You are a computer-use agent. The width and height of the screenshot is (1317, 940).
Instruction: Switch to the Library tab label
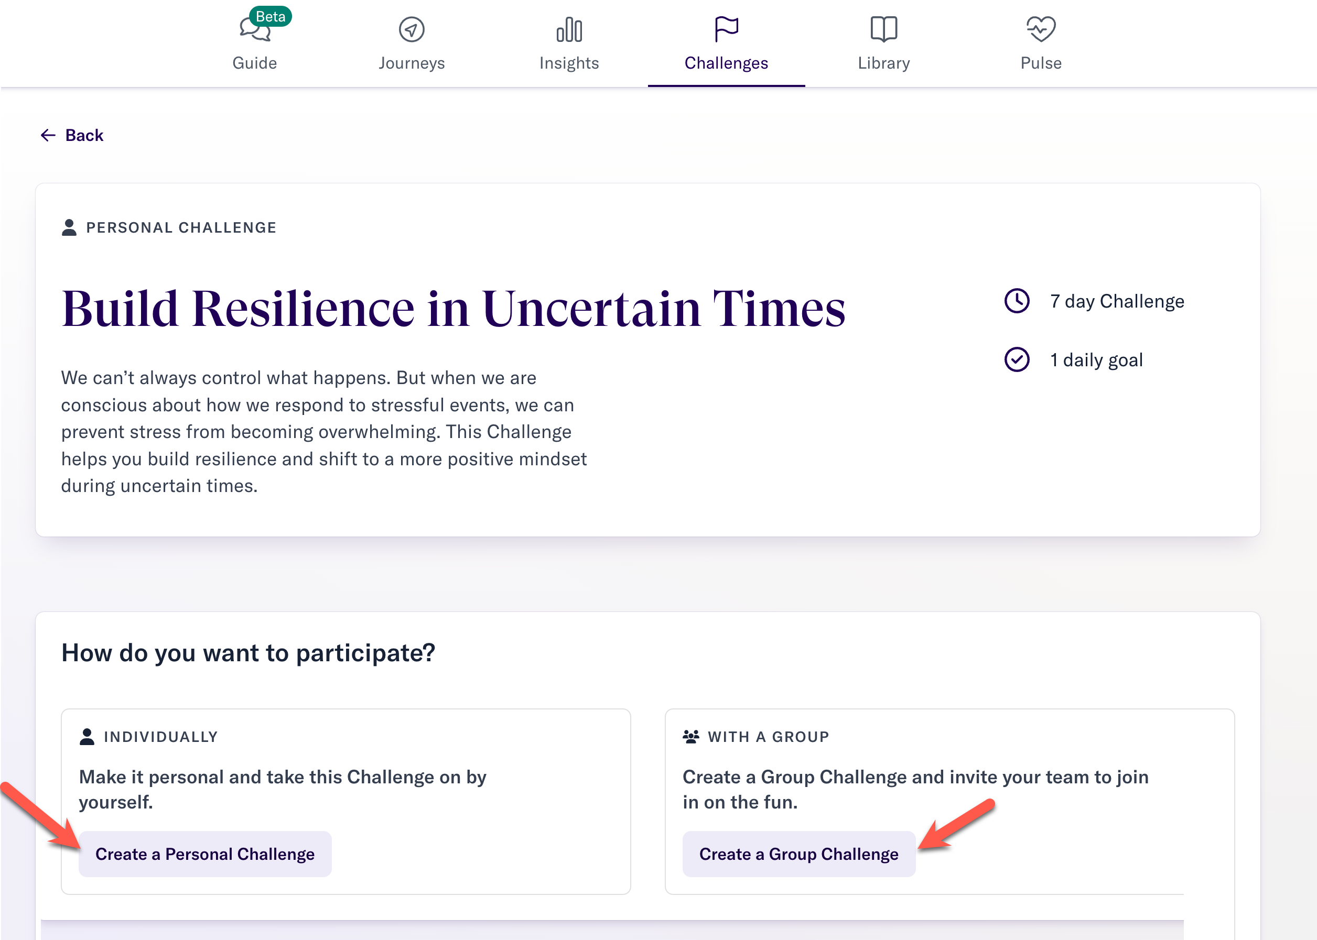tap(884, 63)
